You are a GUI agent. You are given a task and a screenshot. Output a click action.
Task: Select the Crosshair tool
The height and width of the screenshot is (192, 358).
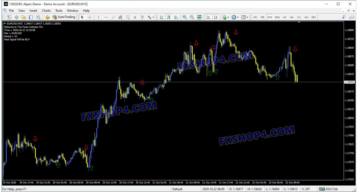click(x=90, y=17)
